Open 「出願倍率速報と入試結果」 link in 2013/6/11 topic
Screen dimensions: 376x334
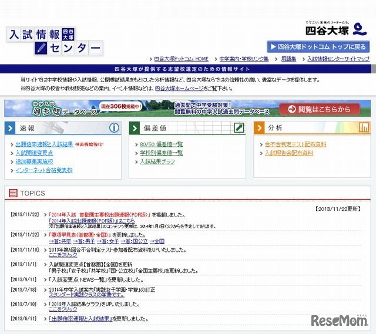(80, 319)
